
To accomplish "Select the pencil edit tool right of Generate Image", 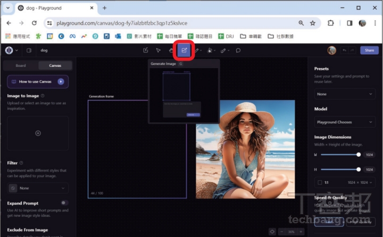I will point(197,50).
